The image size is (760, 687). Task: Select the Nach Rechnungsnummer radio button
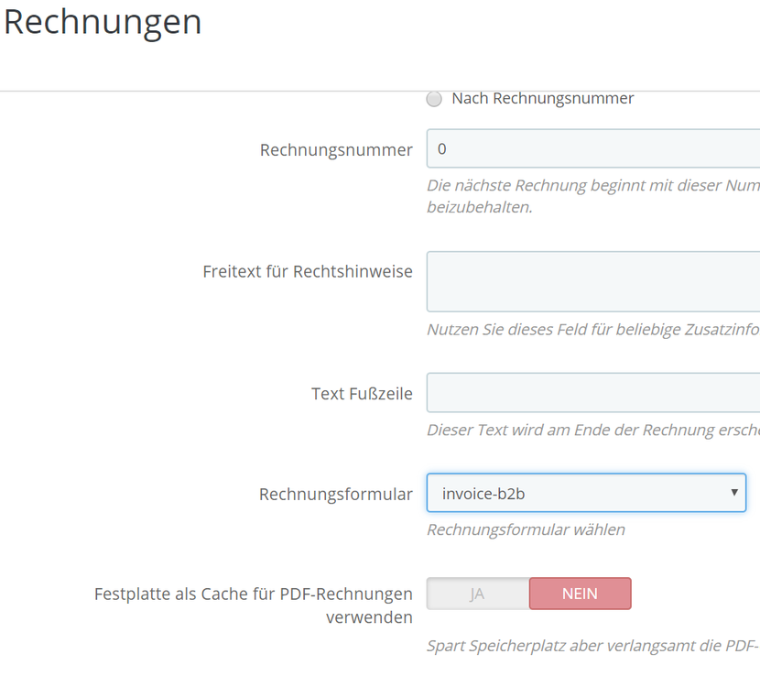(434, 99)
